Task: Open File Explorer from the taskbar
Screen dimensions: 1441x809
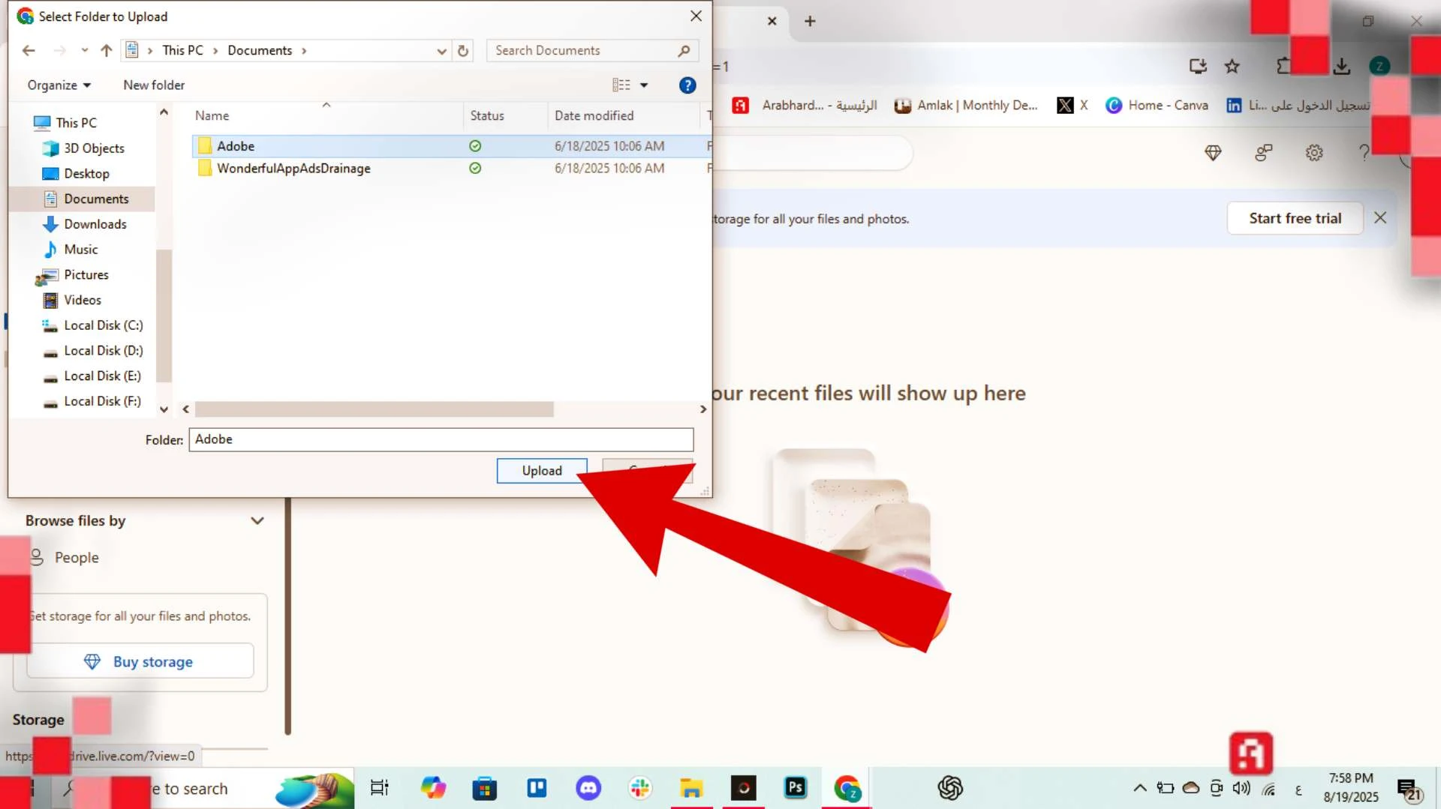Action: pos(691,788)
